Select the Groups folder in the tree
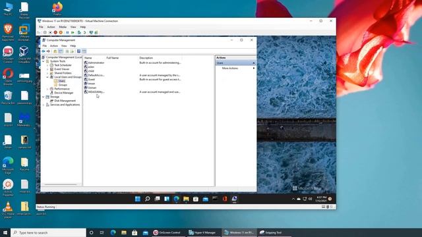This screenshot has height=237, width=422. [x=61, y=85]
